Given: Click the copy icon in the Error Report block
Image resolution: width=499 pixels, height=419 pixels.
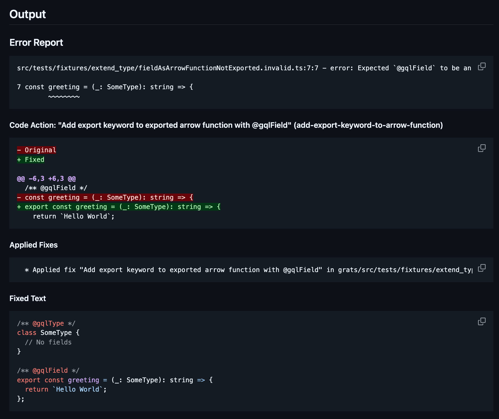Looking at the screenshot, I should pos(482,66).
